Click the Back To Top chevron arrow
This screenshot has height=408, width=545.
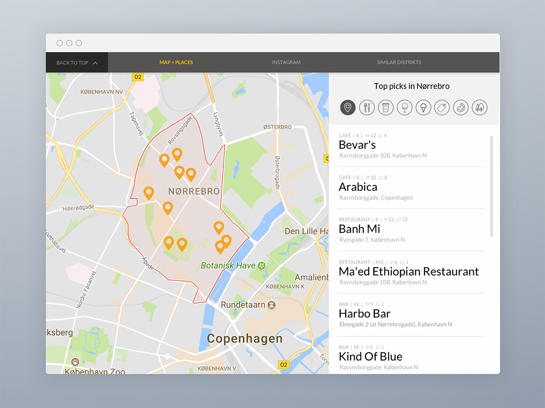(95, 63)
